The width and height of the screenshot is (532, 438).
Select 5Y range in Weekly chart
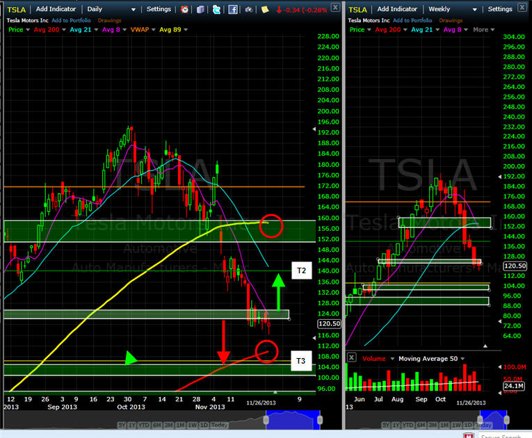click(386, 425)
